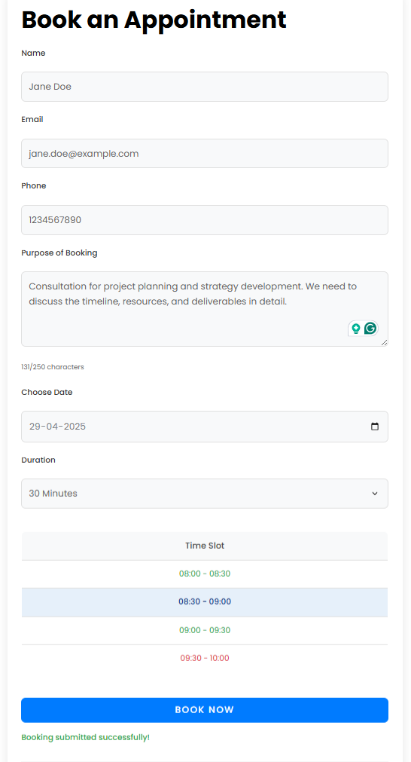The width and height of the screenshot is (411, 762).
Task: Focus the Email input field
Action: (x=205, y=154)
